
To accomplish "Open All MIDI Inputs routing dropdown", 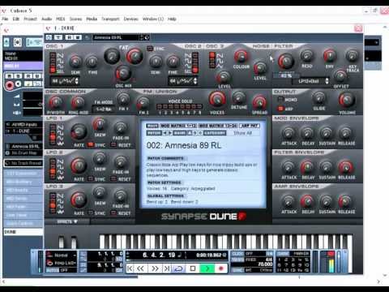I will (x=24, y=124).
